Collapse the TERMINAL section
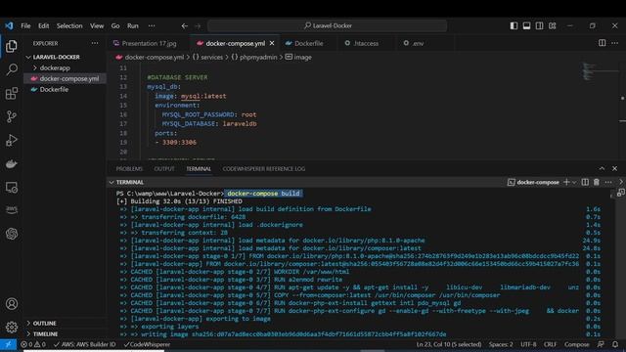 (112, 183)
